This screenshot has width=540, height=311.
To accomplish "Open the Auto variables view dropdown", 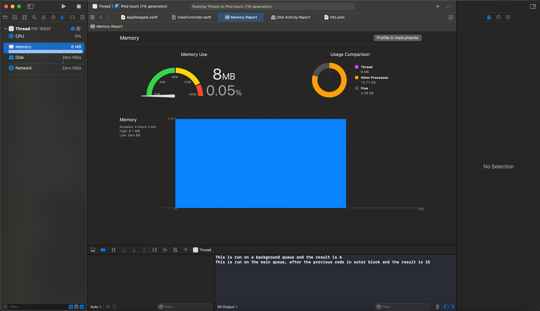I will 96,307.
